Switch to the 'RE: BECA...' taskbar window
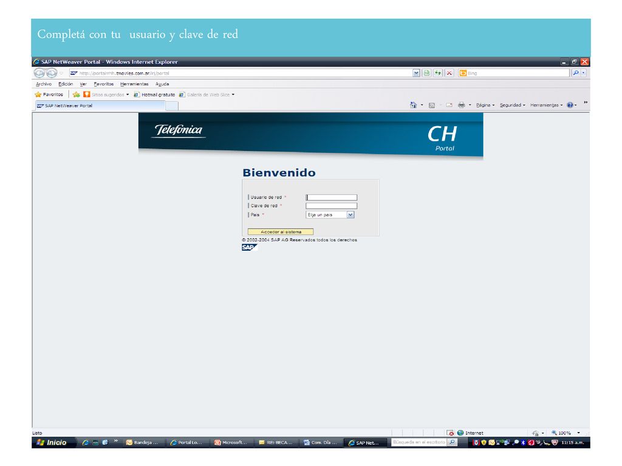 coord(276,442)
